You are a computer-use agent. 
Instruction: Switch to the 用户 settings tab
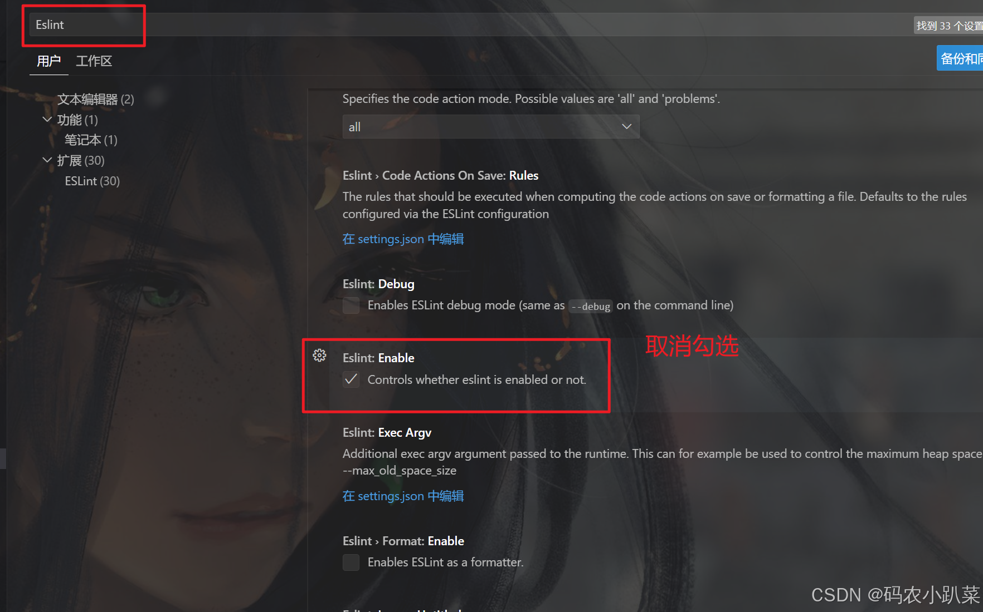pos(48,61)
